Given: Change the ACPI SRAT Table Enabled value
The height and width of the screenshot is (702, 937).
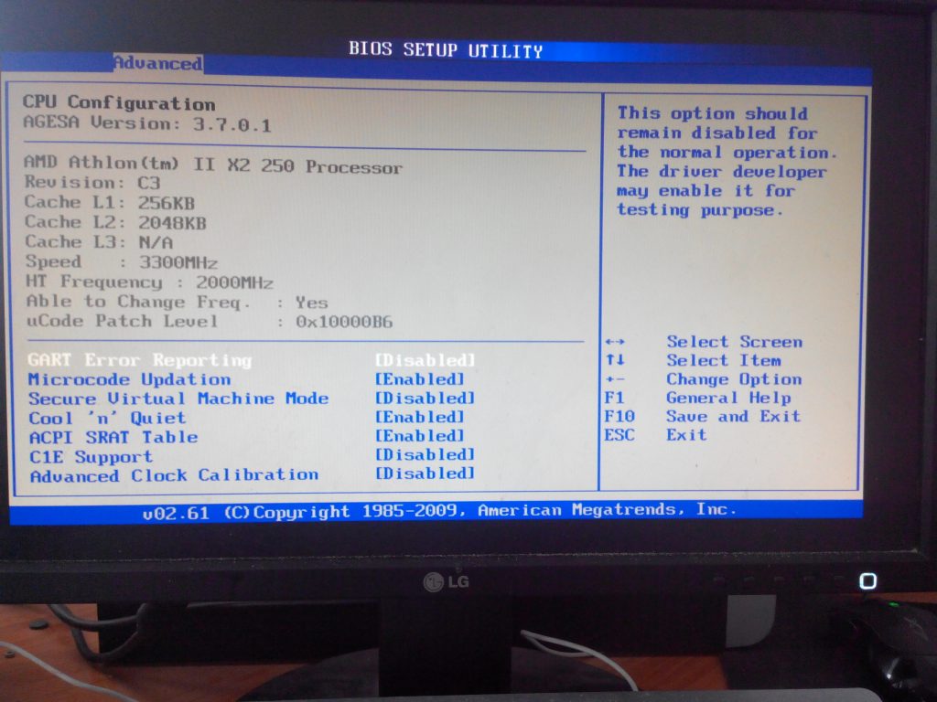Looking at the screenshot, I should [x=419, y=436].
